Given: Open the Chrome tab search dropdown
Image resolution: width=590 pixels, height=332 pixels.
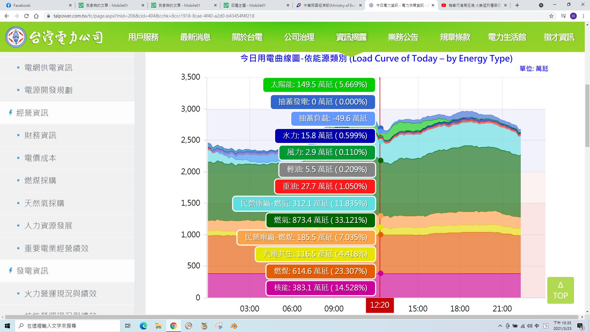Looking at the screenshot, I should pos(541,5).
